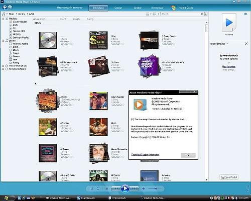The image size is (251, 201).
Task: Click the back navigation arrow
Action: click(5, 7)
